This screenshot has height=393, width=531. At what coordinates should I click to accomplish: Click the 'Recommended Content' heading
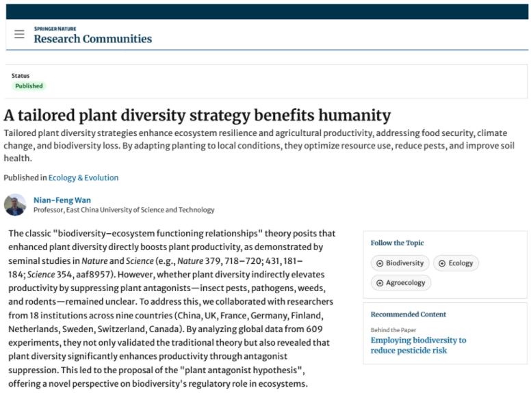click(x=408, y=314)
